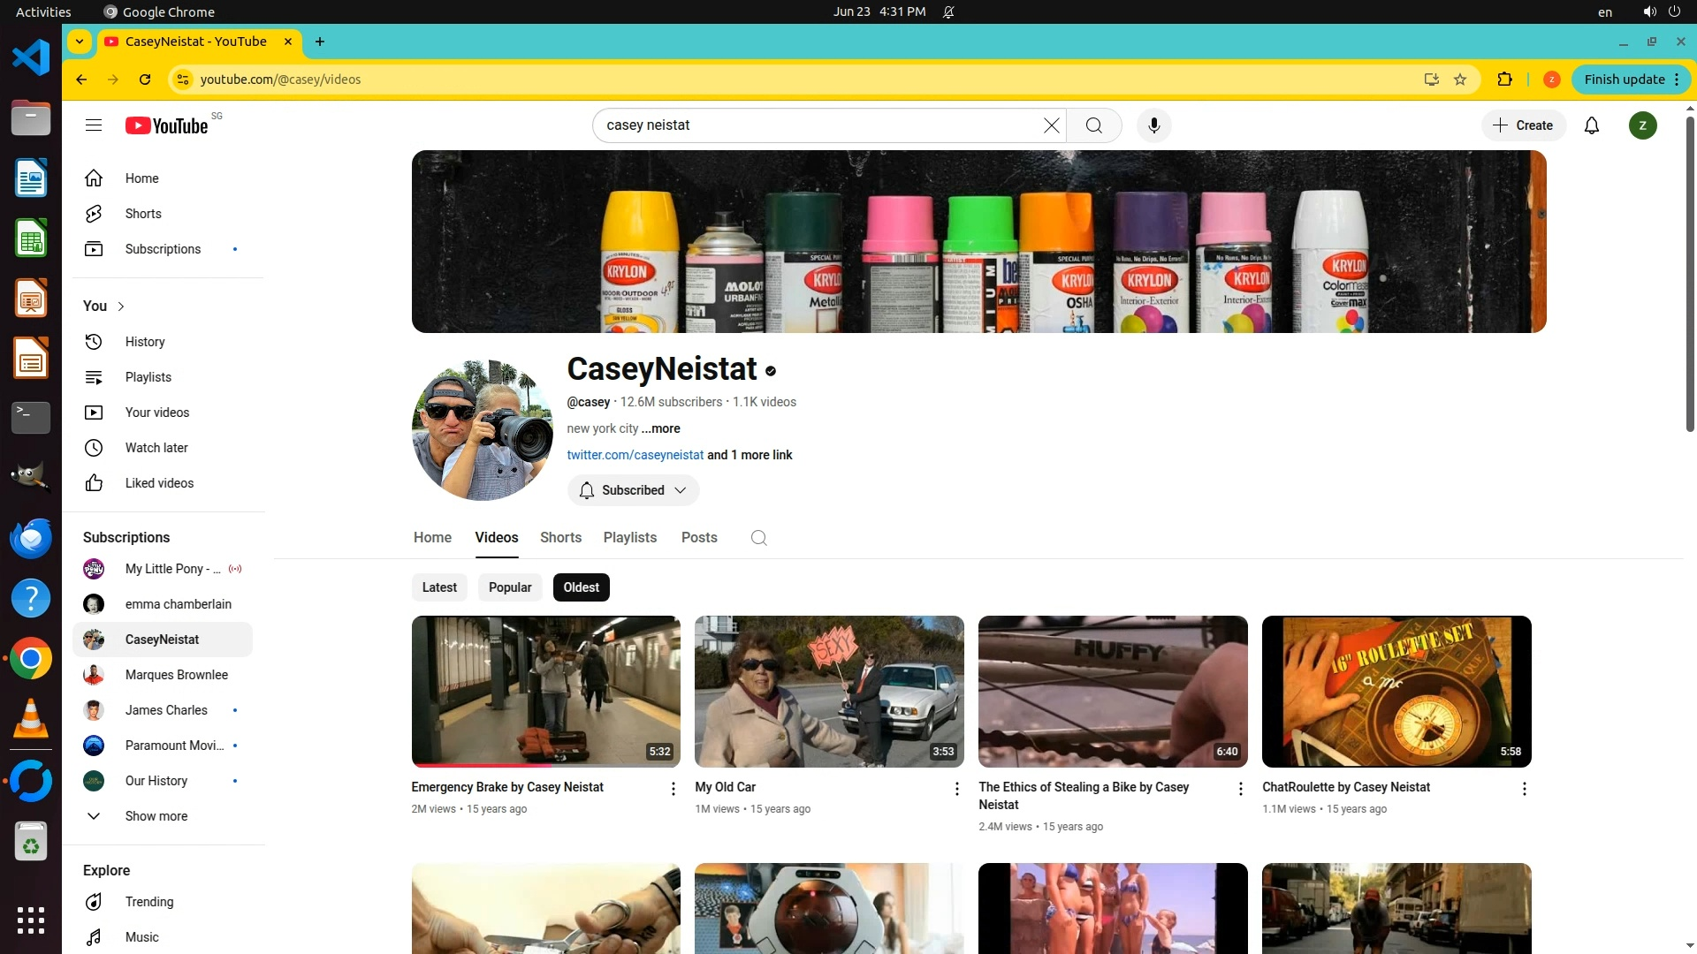Open the channel search magnifier icon

(x=758, y=538)
